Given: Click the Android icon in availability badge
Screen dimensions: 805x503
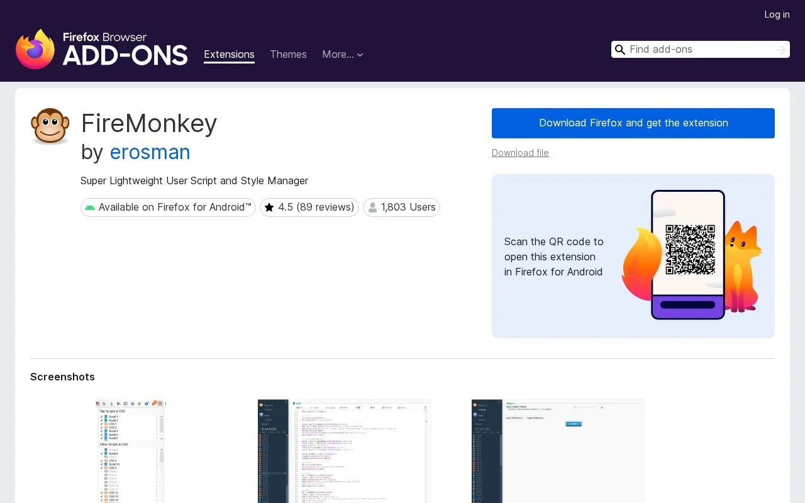Looking at the screenshot, I should coord(90,207).
